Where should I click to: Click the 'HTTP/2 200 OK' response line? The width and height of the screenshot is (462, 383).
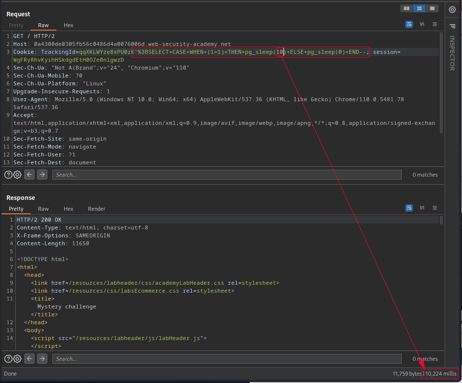point(39,220)
